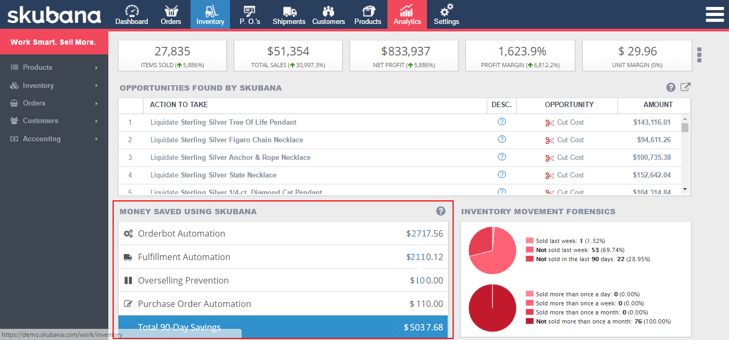Screen dimensions: 729x340
Task: Open the Unit Margin stat card
Action: pos(637,56)
